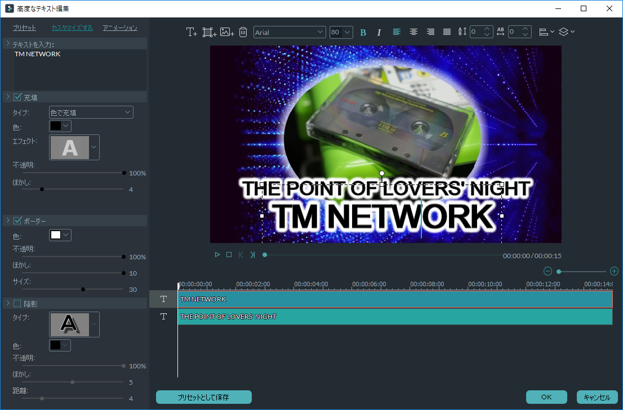Select THE POINT OF LOVERS' NIGHT clip
Screen dimensions: 623x410
[x=395, y=317]
